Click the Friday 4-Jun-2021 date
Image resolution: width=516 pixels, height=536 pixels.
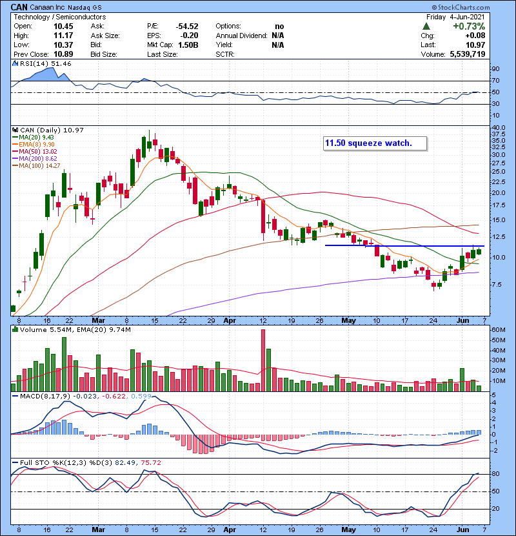pos(455,17)
